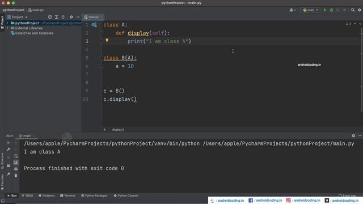
Task: Open the Project view dropdown
Action: (18, 17)
